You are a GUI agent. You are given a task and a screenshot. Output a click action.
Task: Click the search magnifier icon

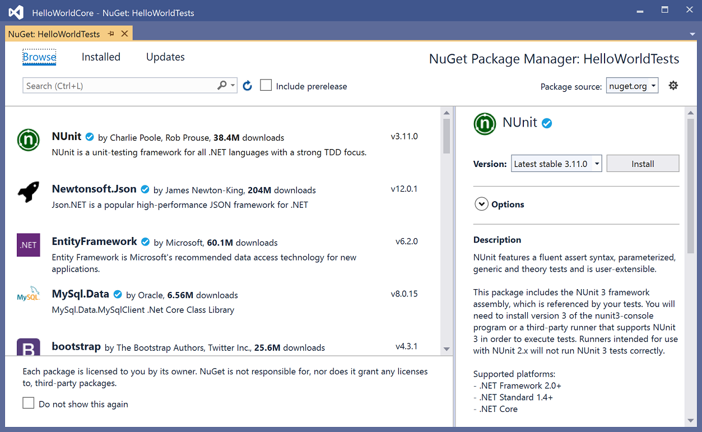coord(221,85)
